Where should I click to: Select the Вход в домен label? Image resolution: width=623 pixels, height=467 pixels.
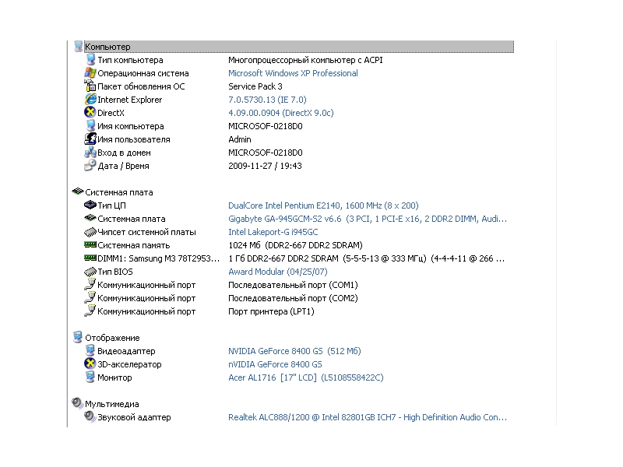tap(124, 153)
